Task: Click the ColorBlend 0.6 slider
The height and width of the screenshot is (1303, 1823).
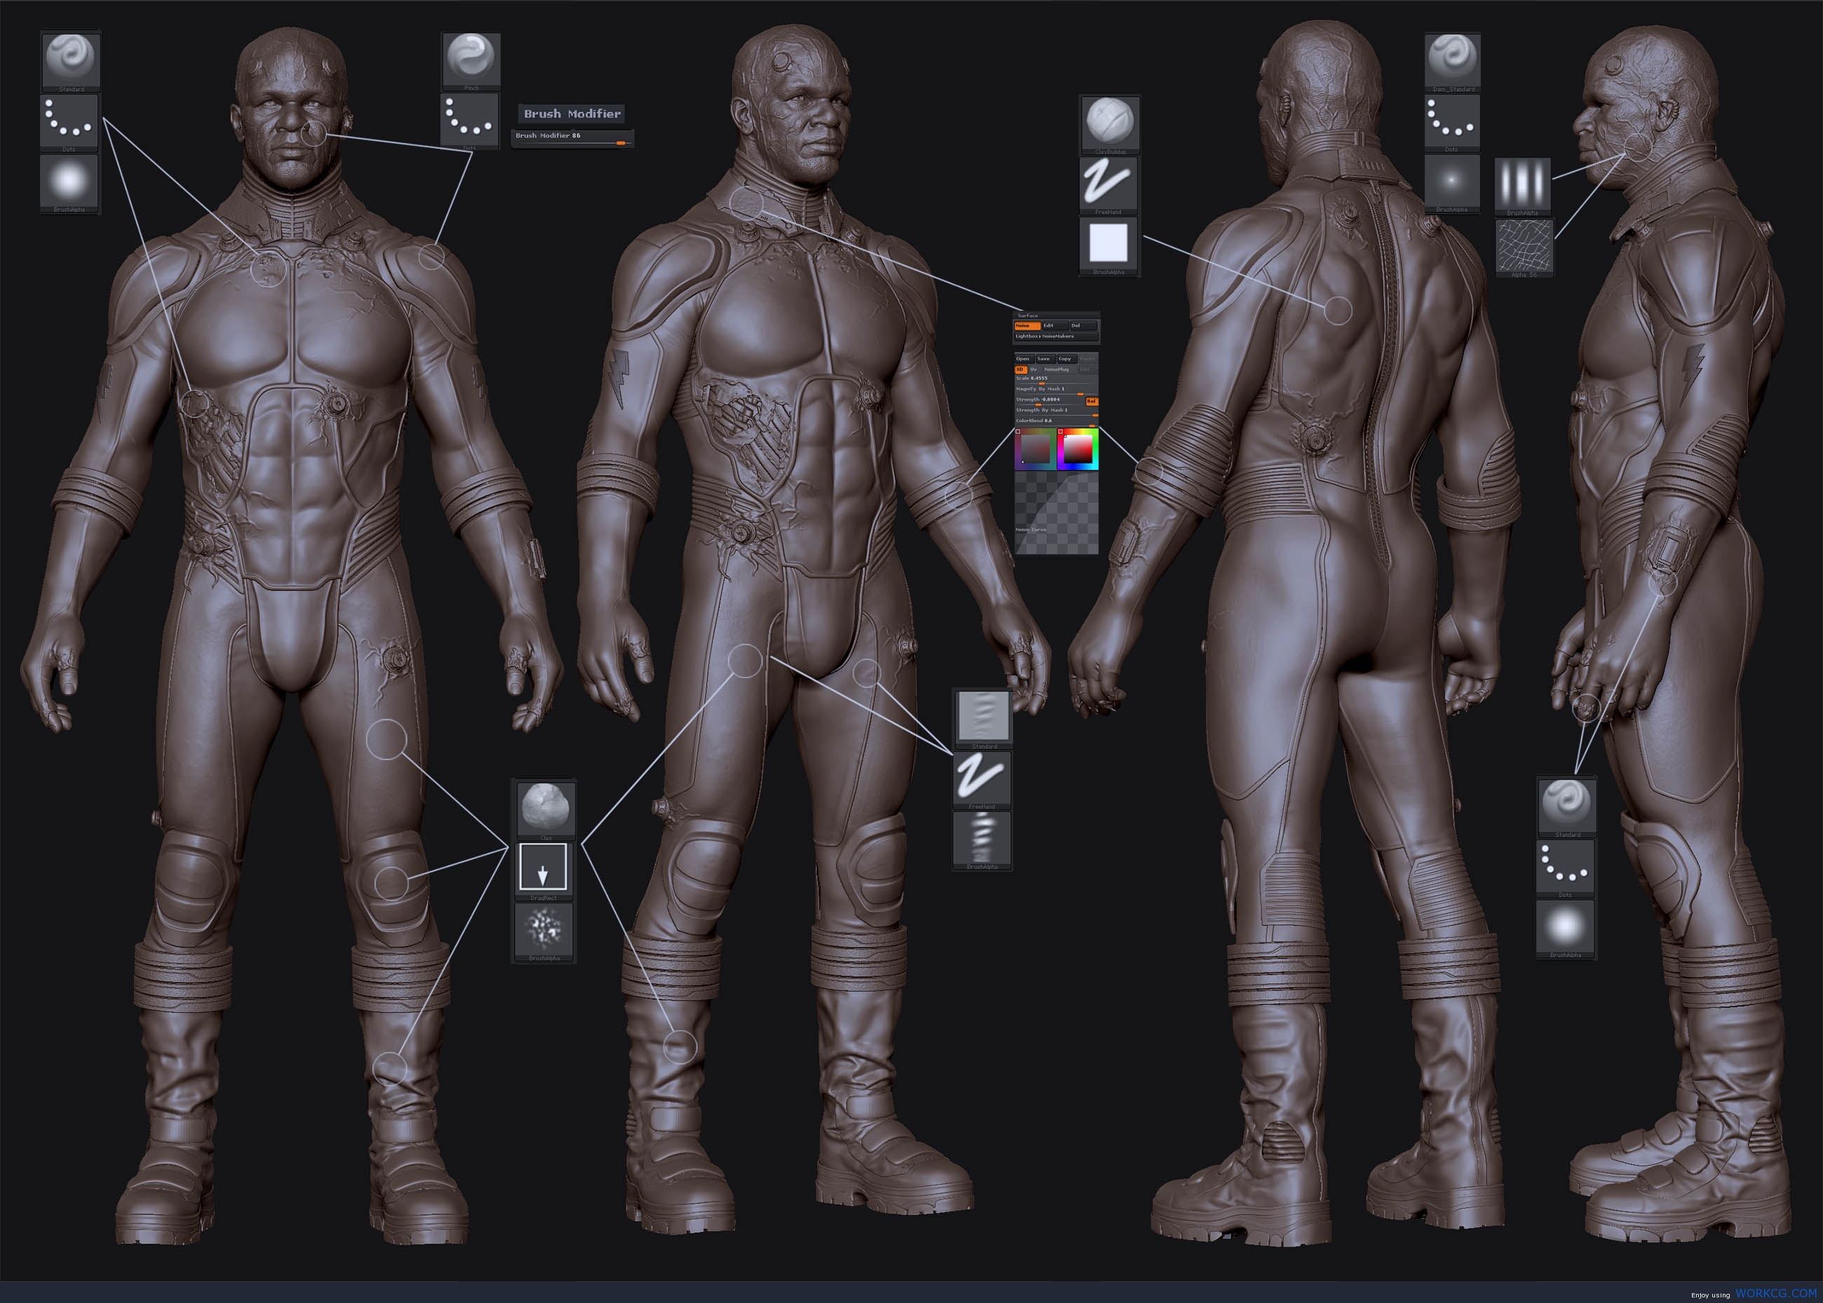Action: pyautogui.click(x=1057, y=423)
